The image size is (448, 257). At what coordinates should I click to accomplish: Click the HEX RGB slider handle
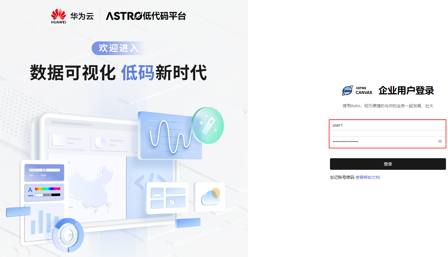pos(44,170)
